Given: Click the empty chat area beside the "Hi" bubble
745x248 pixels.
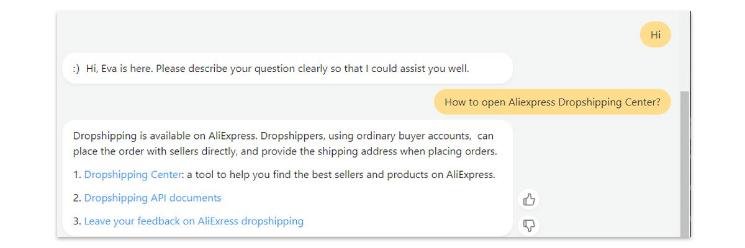Looking at the screenshot, I should (348, 35).
